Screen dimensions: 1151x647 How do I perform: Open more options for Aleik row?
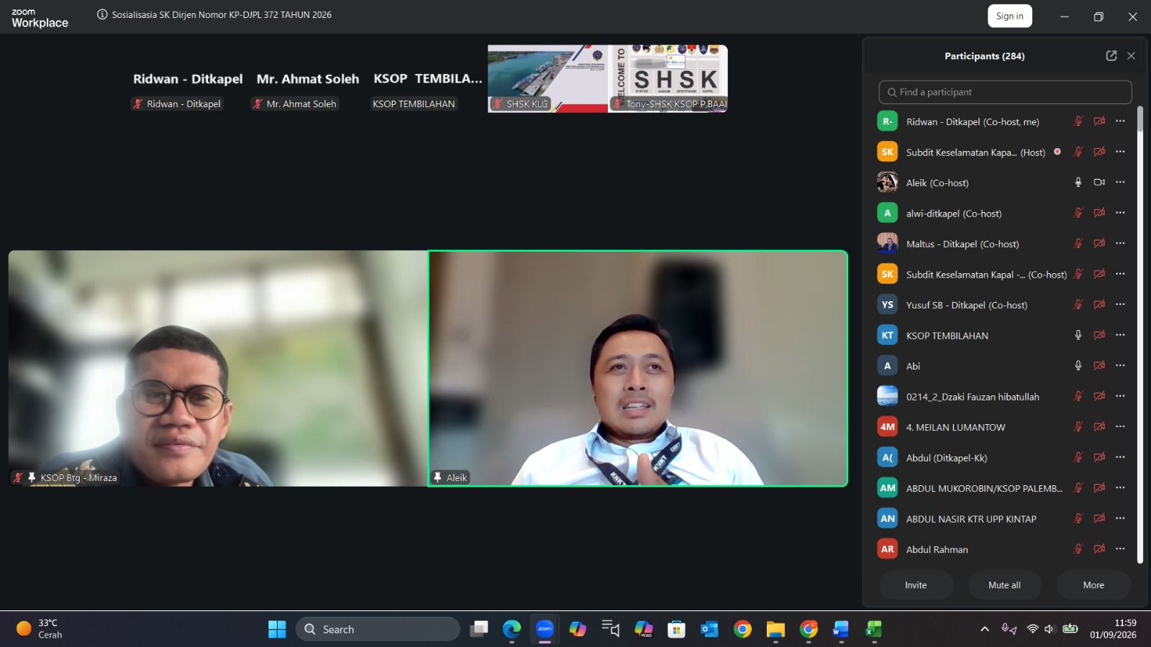[x=1120, y=183]
